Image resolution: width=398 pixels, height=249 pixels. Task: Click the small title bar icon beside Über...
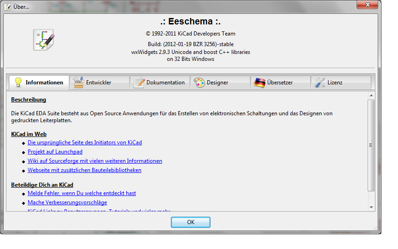click(x=8, y=7)
